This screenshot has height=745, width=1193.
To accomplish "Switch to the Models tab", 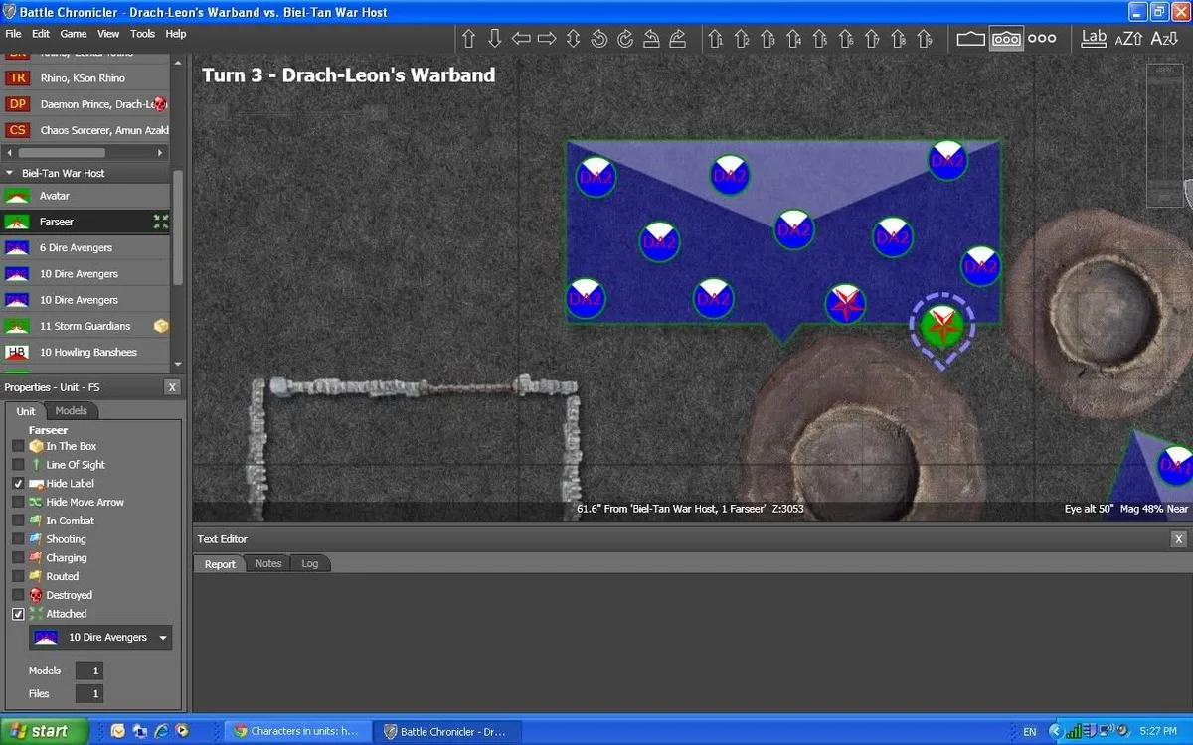I will tap(72, 410).
